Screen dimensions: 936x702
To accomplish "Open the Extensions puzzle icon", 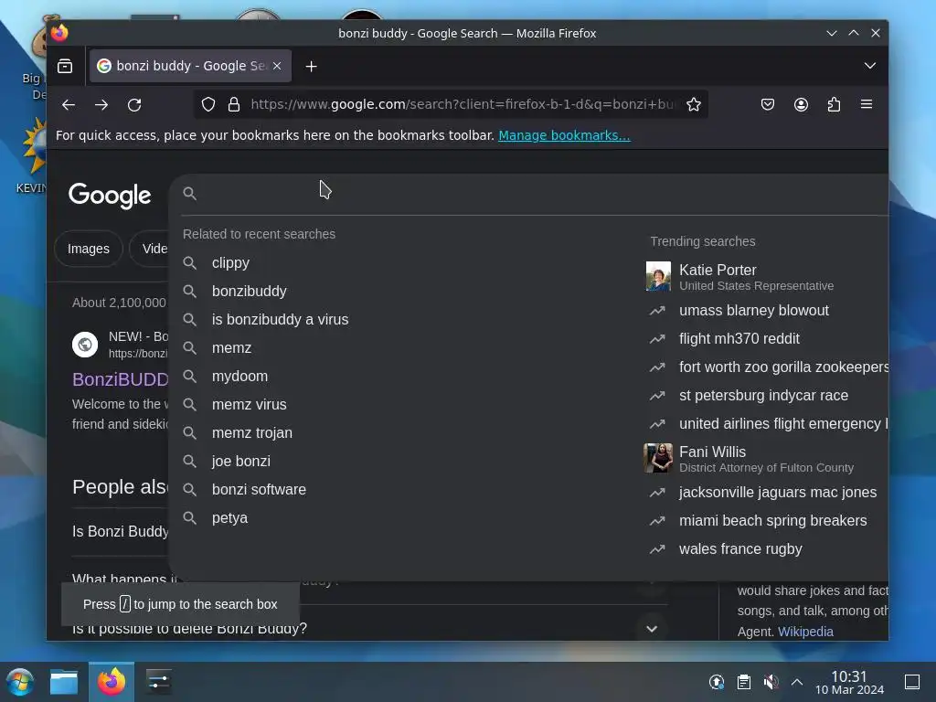I will (834, 104).
